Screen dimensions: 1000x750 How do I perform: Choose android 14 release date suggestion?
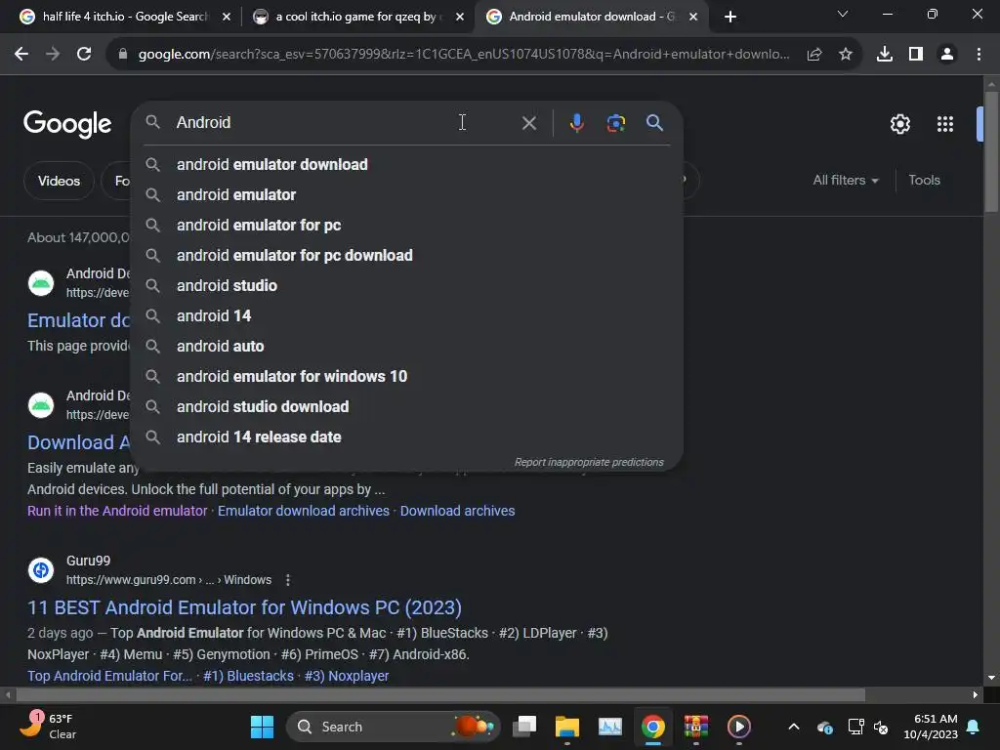[x=406, y=437]
